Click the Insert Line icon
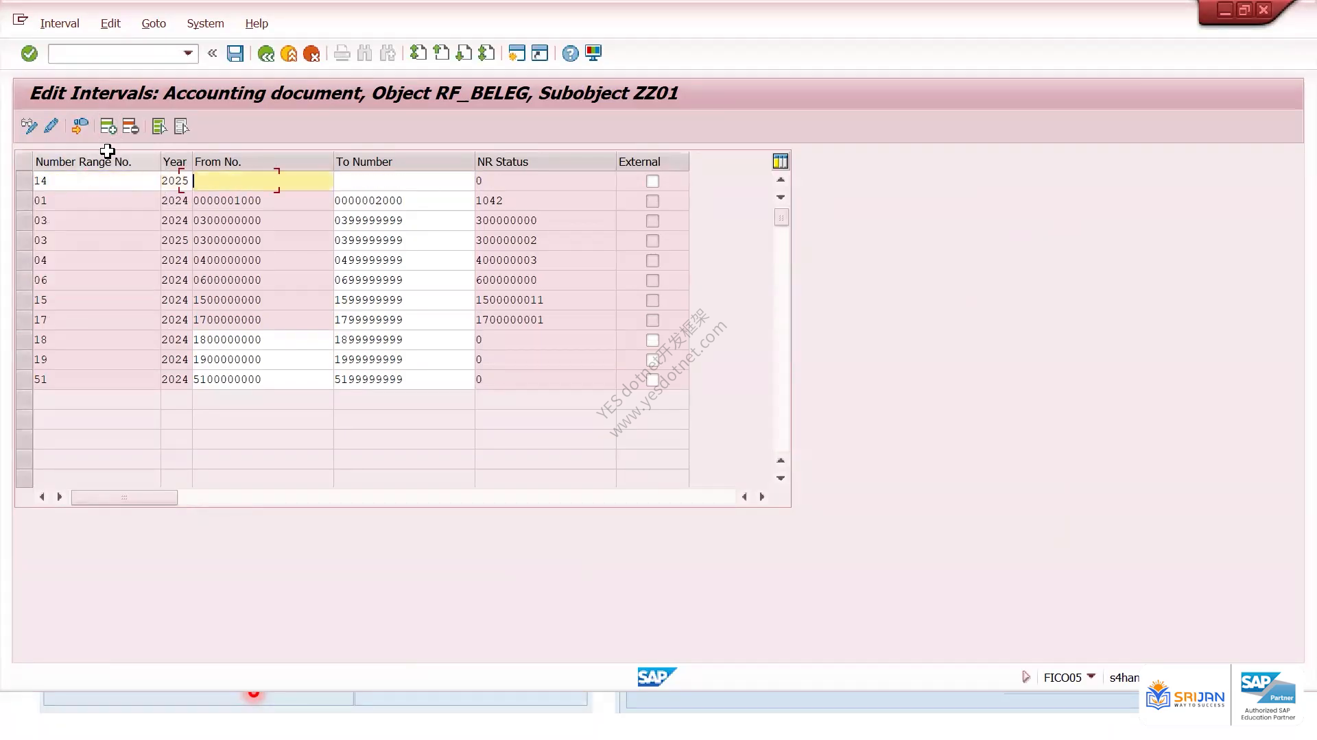 pos(108,126)
